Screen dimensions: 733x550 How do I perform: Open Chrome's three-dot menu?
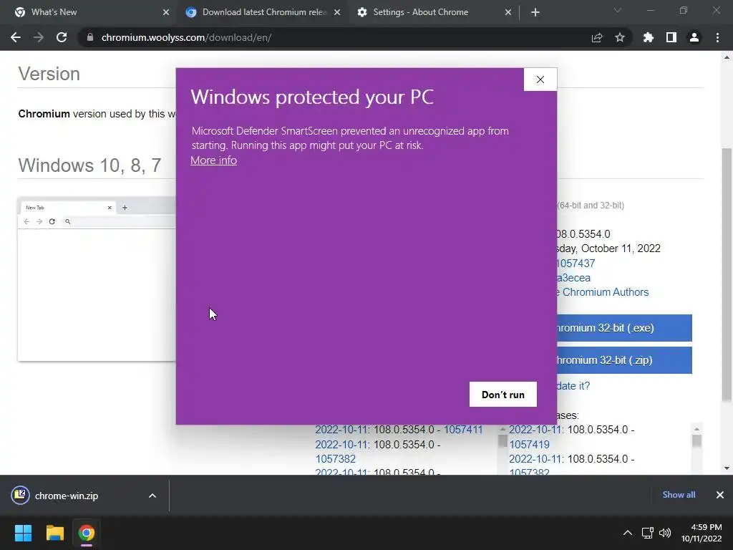pos(717,37)
